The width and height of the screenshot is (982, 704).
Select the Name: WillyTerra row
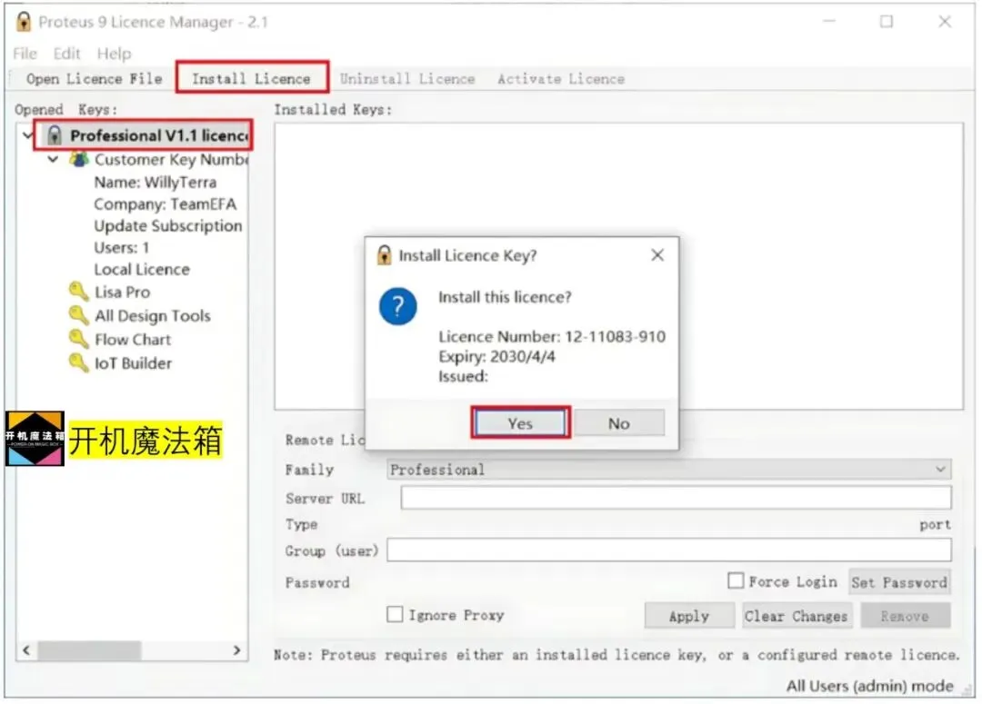pos(155,182)
